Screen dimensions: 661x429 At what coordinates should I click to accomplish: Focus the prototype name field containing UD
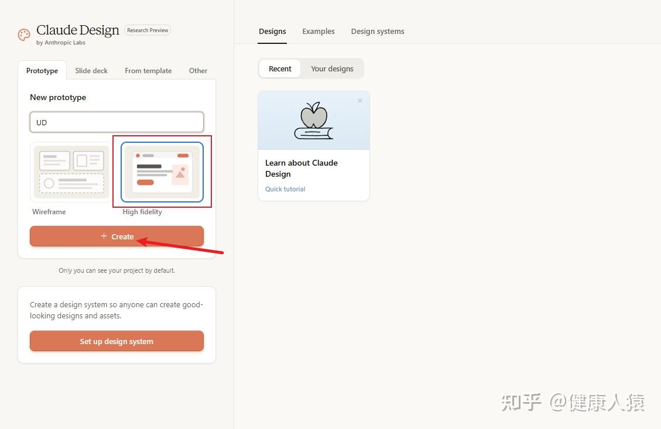pyautogui.click(x=117, y=123)
